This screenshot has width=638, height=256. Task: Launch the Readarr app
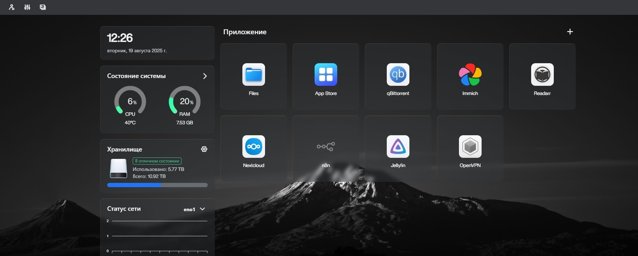542,77
